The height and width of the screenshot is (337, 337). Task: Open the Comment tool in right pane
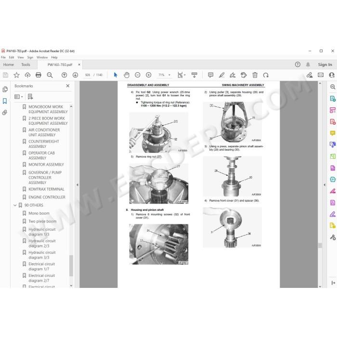point(333,133)
